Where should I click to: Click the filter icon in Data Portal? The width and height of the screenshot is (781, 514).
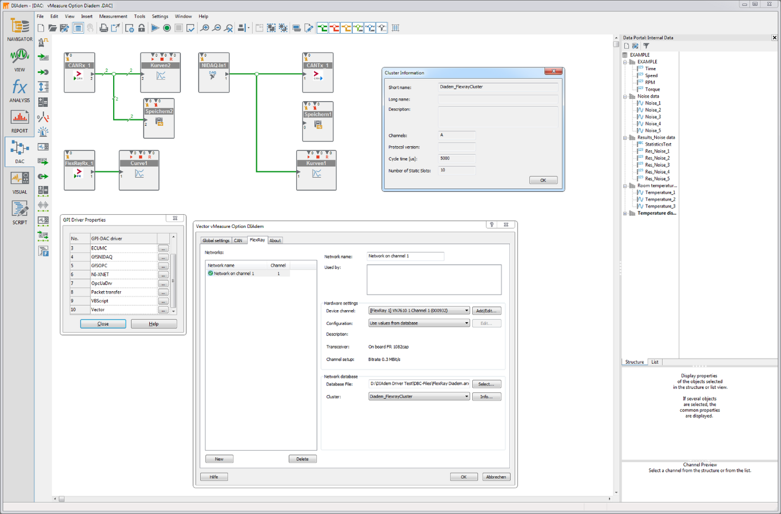[646, 46]
